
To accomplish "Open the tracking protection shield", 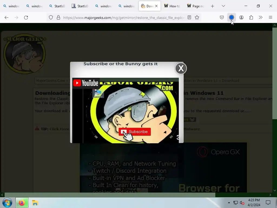I will pos(51,18).
